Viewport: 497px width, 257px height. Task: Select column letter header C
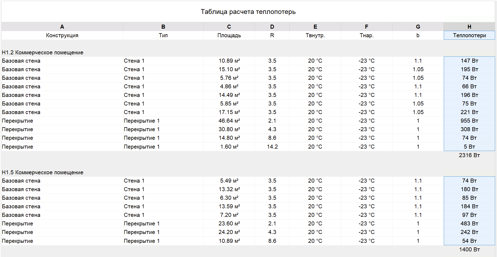click(229, 27)
